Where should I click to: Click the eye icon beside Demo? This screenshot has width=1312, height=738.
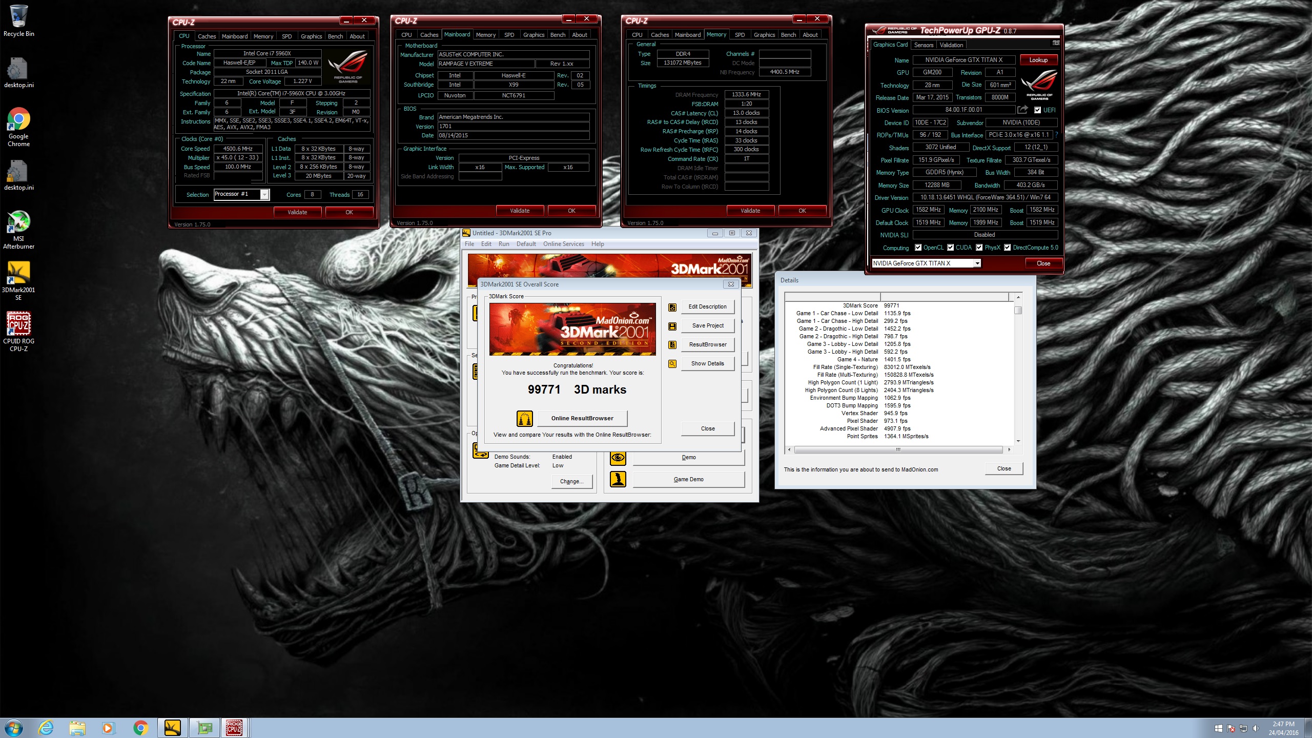(618, 458)
